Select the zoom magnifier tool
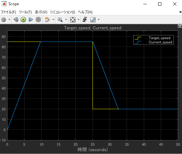The image size is (182, 154). (x=60, y=20)
